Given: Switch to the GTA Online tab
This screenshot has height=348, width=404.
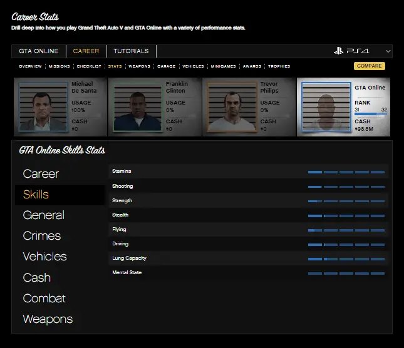Looking at the screenshot, I should point(39,51).
